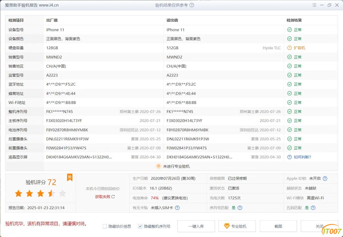Click the score number 72
343x237 pixels.
click(52, 182)
